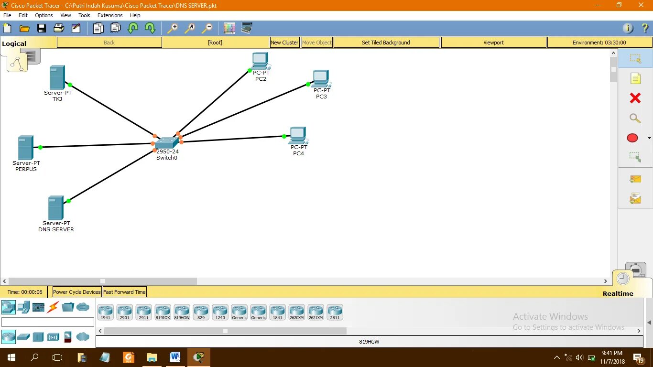The image size is (653, 367).
Task: Activate the dashed Select tool
Action: pyautogui.click(x=635, y=59)
